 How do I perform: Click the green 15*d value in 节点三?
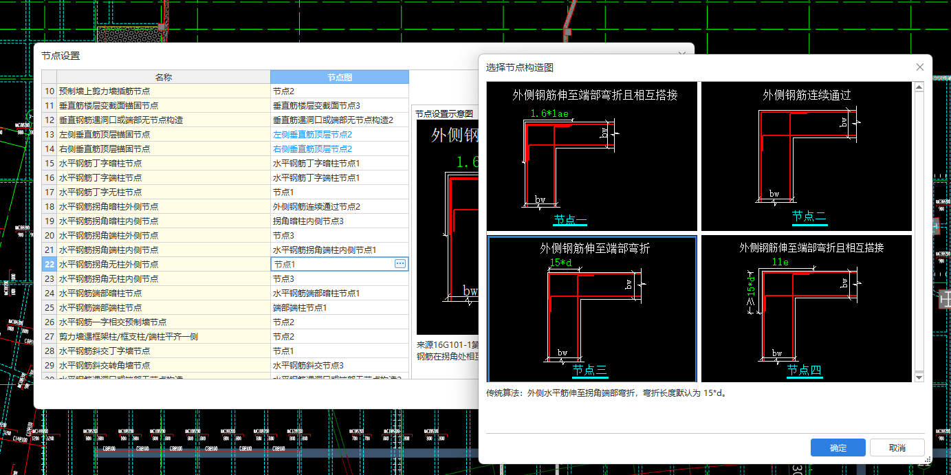(x=561, y=263)
